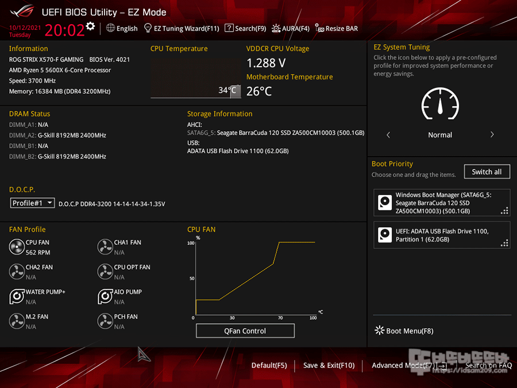Click Search on FAQ link
The width and height of the screenshot is (517, 388).
pyautogui.click(x=488, y=365)
